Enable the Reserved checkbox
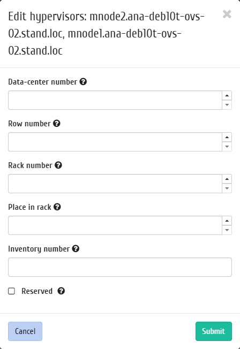 12,291
